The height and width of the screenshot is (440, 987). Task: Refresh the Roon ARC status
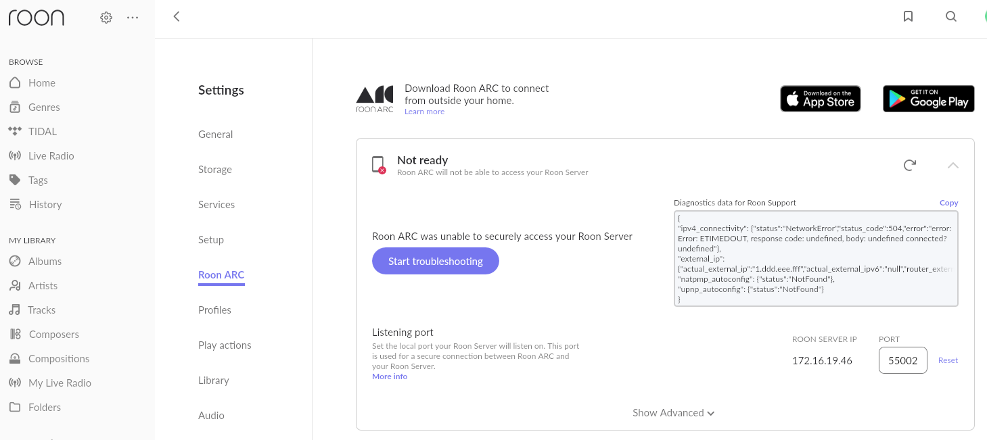coord(910,165)
